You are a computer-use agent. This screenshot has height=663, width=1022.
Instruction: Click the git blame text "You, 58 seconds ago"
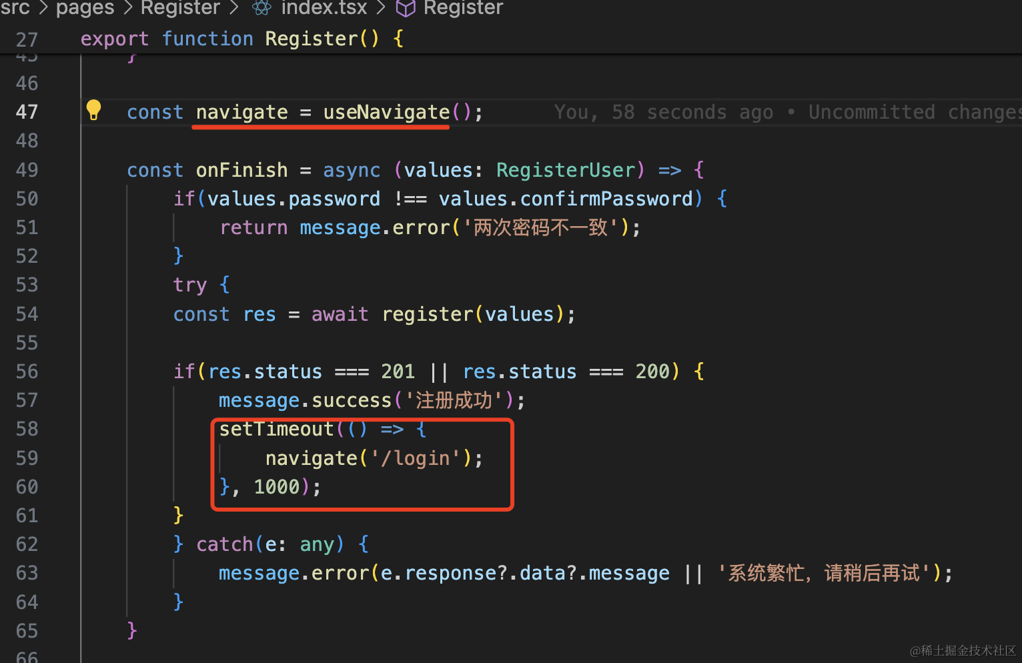click(x=663, y=112)
